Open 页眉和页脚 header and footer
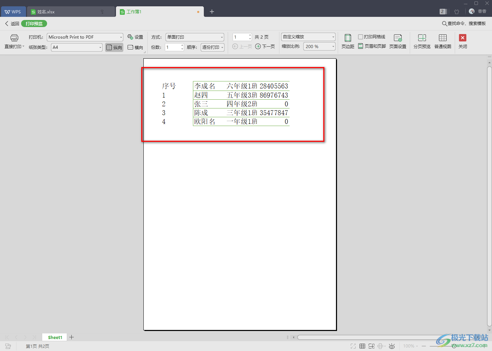Viewport: 492px width, 351px height. point(372,46)
